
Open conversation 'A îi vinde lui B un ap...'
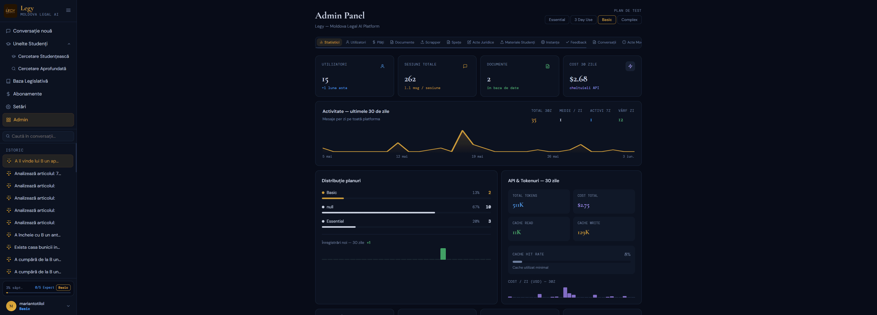[38, 161]
